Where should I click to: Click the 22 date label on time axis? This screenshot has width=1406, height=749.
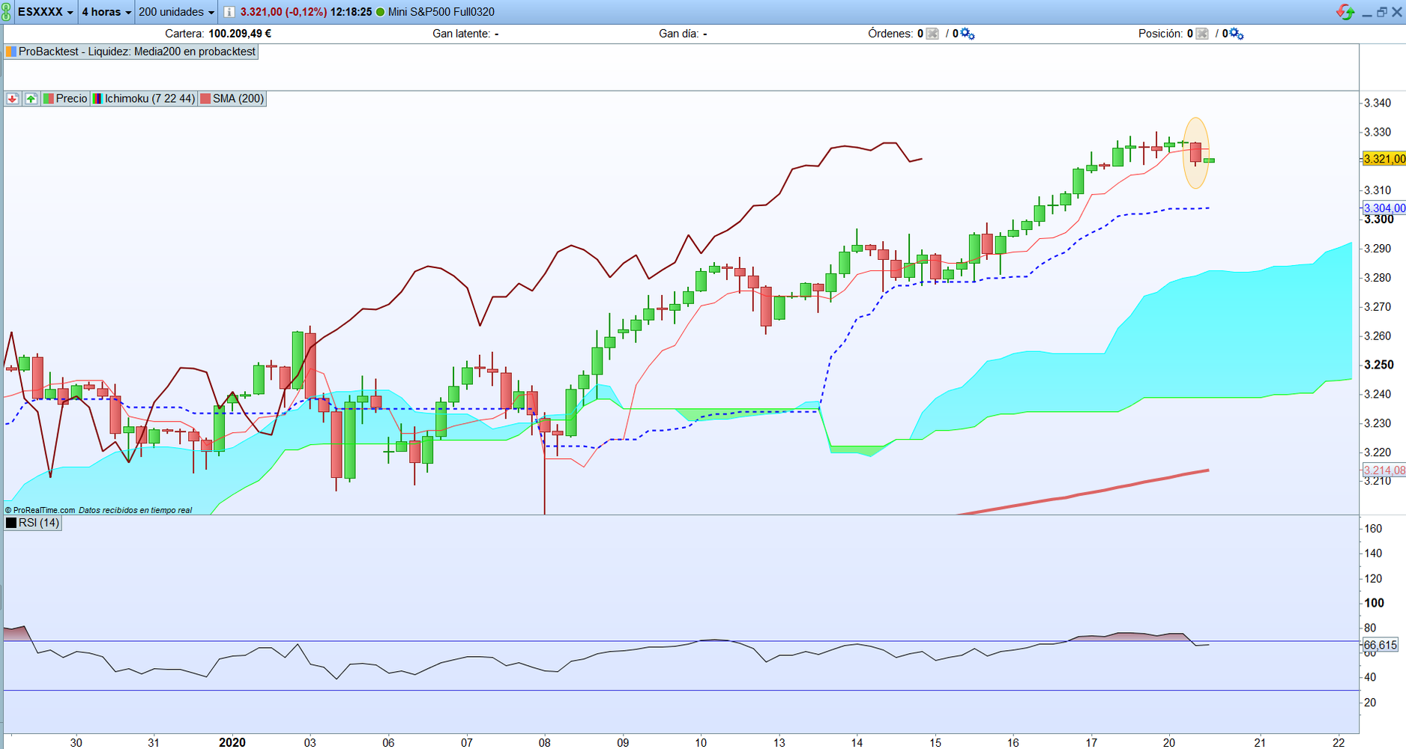tap(1339, 742)
